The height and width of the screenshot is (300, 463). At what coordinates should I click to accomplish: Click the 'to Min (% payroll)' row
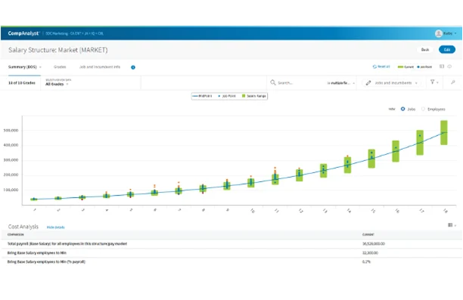point(231,261)
